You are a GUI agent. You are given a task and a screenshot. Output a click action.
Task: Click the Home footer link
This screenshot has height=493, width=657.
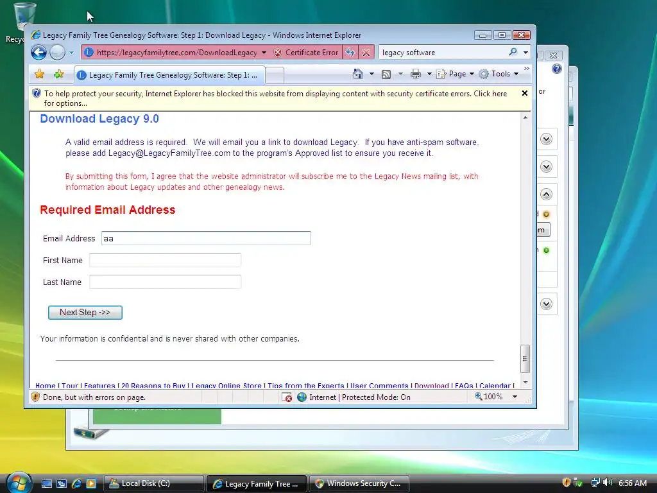[46, 385]
